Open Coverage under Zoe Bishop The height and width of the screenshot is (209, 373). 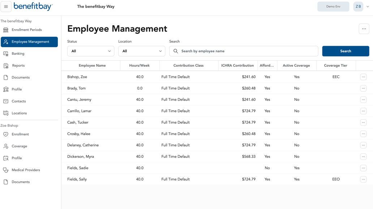19,146
